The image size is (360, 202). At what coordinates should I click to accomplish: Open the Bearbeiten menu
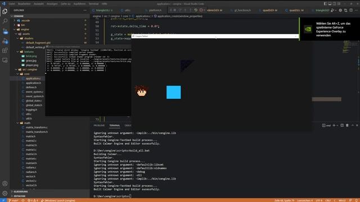point(24,4)
